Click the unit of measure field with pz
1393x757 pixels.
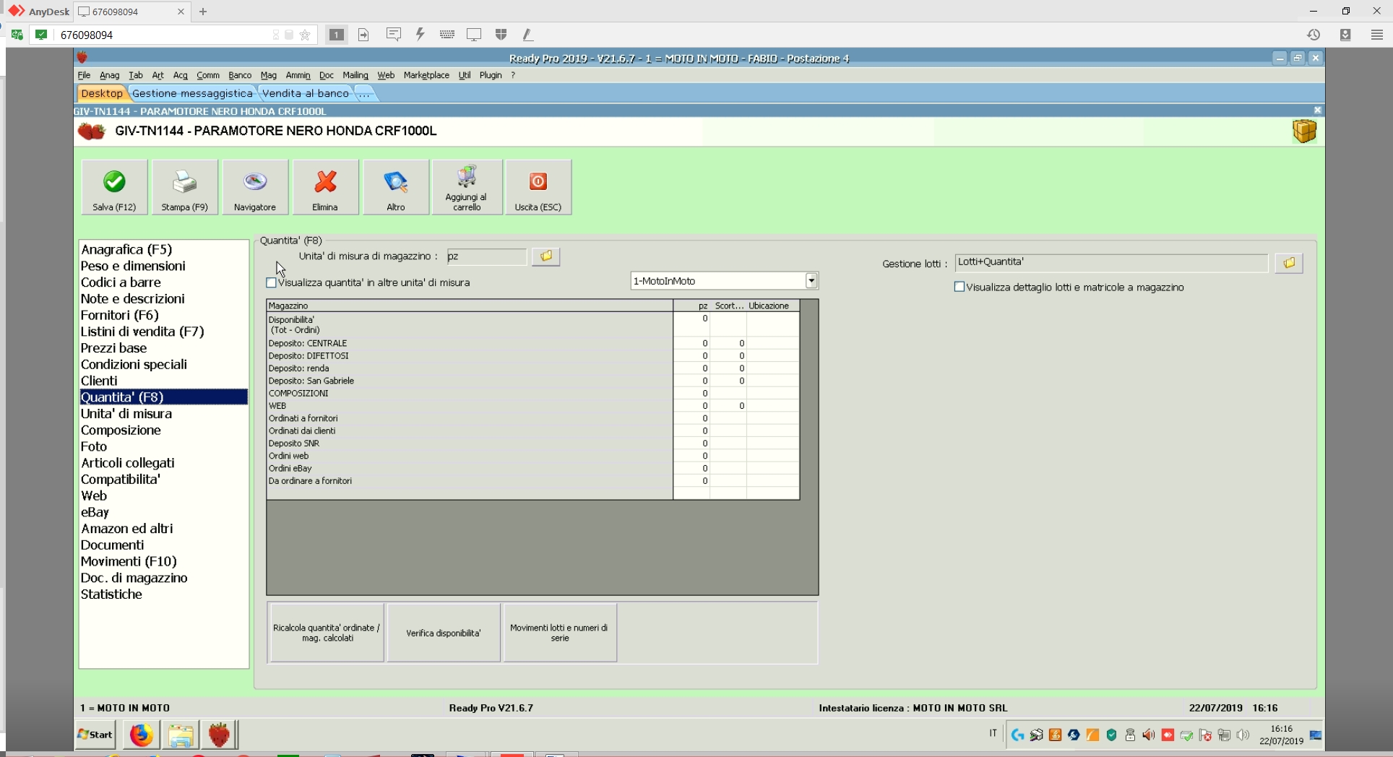click(x=487, y=256)
